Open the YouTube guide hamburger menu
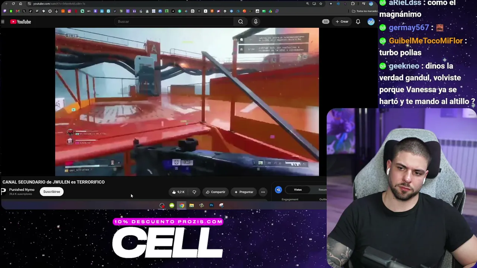The image size is (477, 268). click(3, 22)
